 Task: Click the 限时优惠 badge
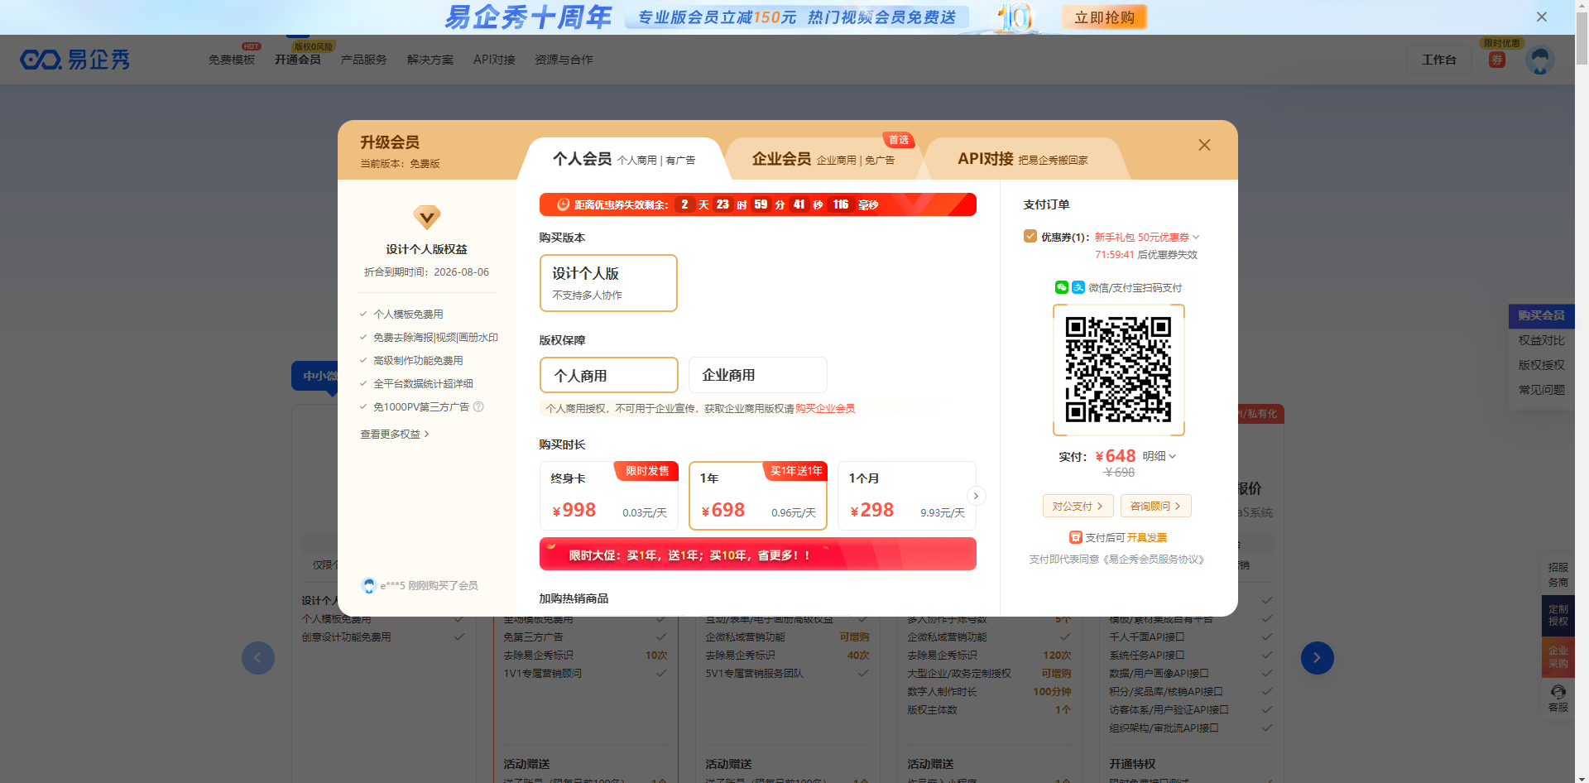pyautogui.click(x=1501, y=43)
